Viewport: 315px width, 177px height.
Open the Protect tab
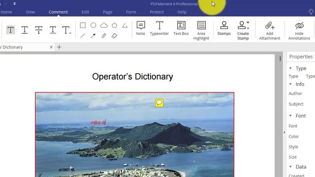pyautogui.click(x=157, y=12)
